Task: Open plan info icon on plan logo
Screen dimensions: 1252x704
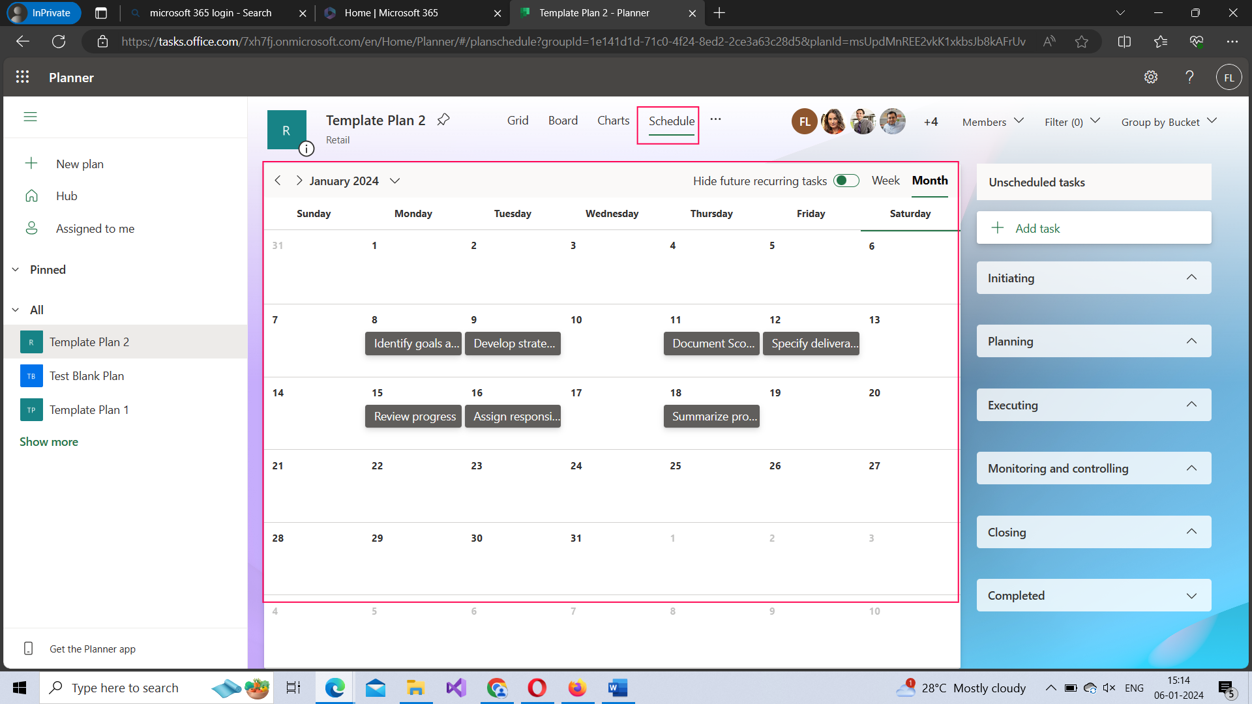Action: (306, 149)
